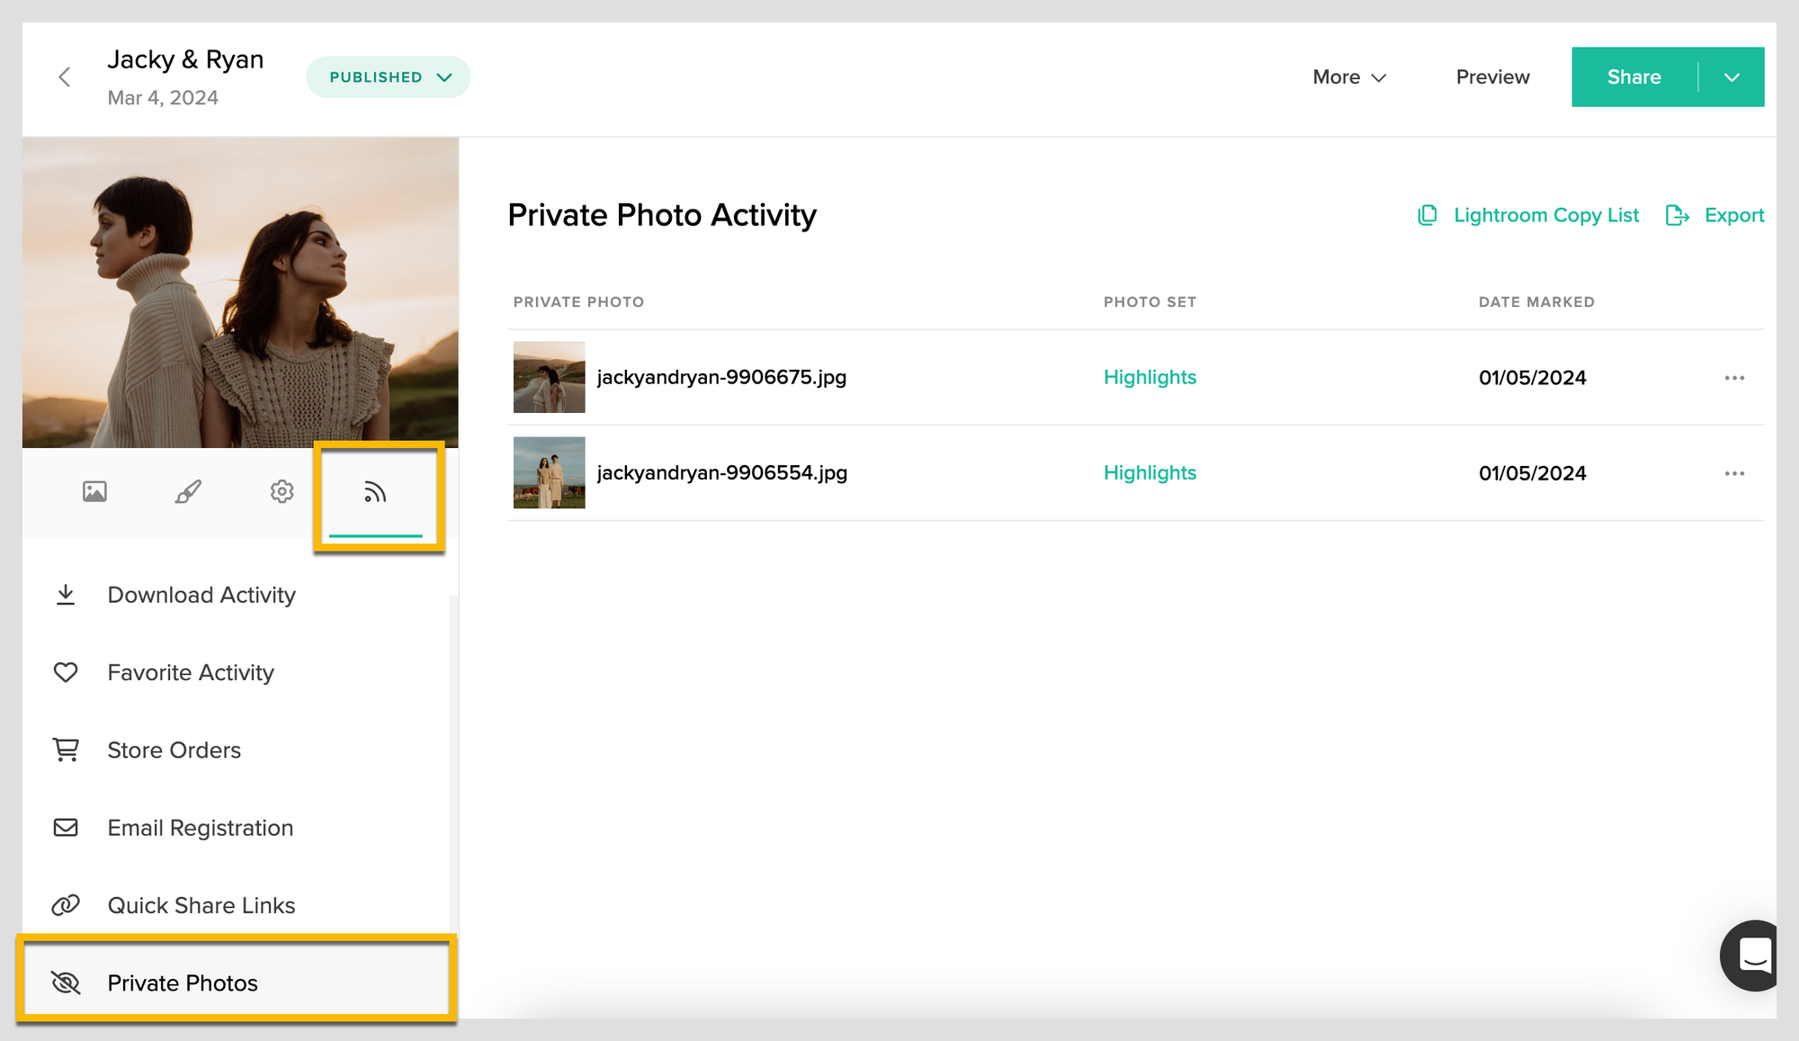The image size is (1799, 1041).
Task: Click the Download Activity icon
Action: pos(66,594)
